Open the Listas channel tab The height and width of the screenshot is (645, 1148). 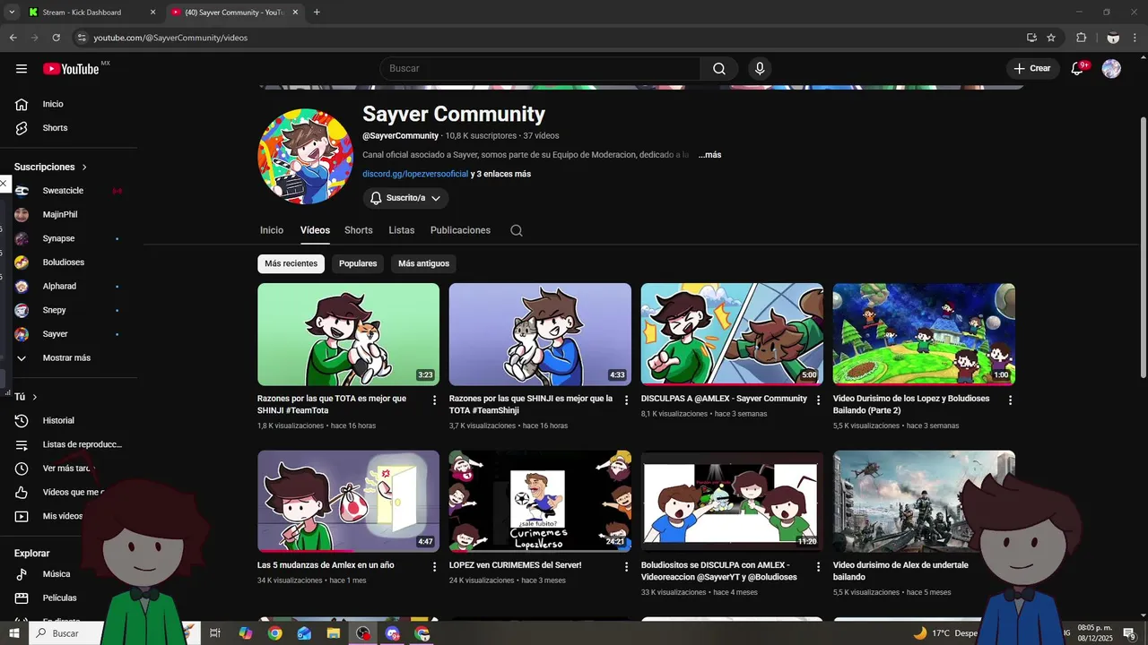pos(402,230)
